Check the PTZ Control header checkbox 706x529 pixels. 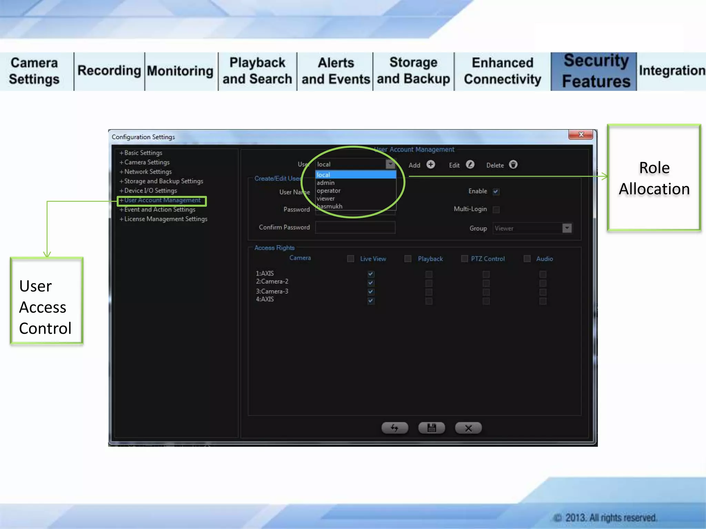pyautogui.click(x=464, y=258)
